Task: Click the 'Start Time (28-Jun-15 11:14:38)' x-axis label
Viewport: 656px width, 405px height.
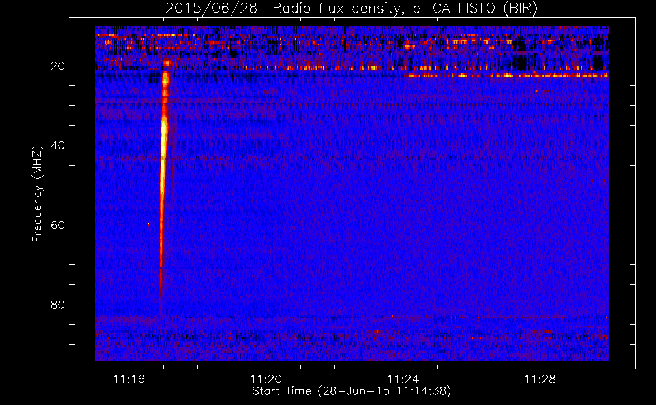Action: (x=352, y=391)
